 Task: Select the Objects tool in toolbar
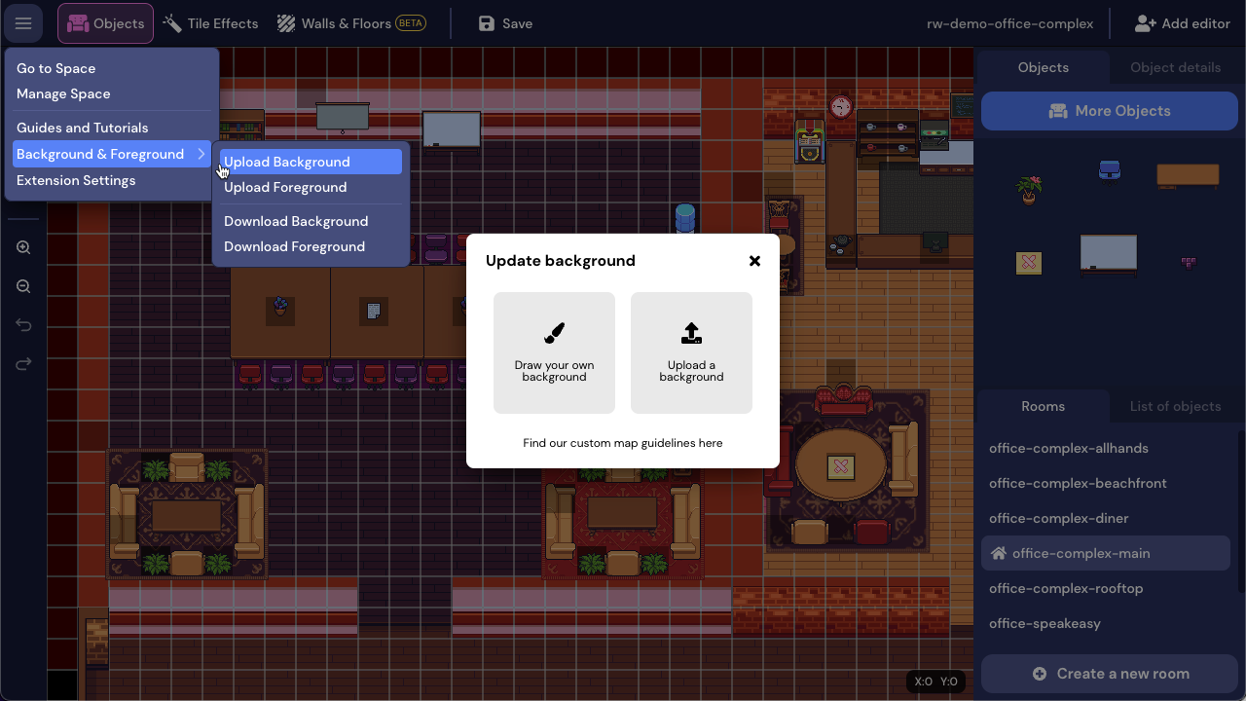[x=105, y=23]
